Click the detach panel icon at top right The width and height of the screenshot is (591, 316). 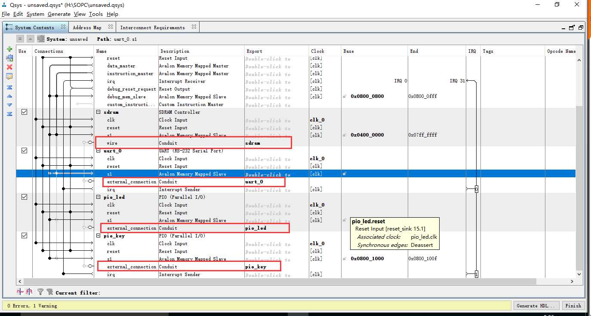[572, 27]
